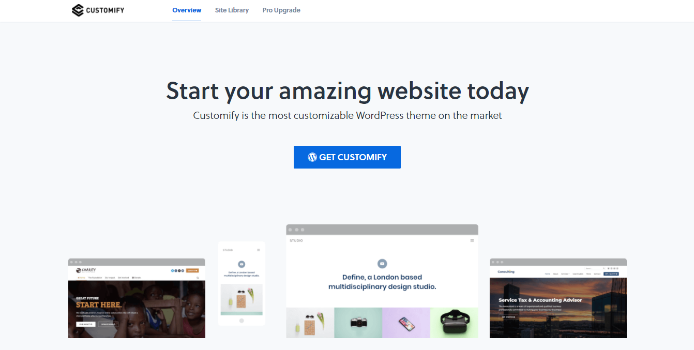Click the Service Tax & Accounting Advisor heading
This screenshot has width=694, height=350.
tap(540, 300)
